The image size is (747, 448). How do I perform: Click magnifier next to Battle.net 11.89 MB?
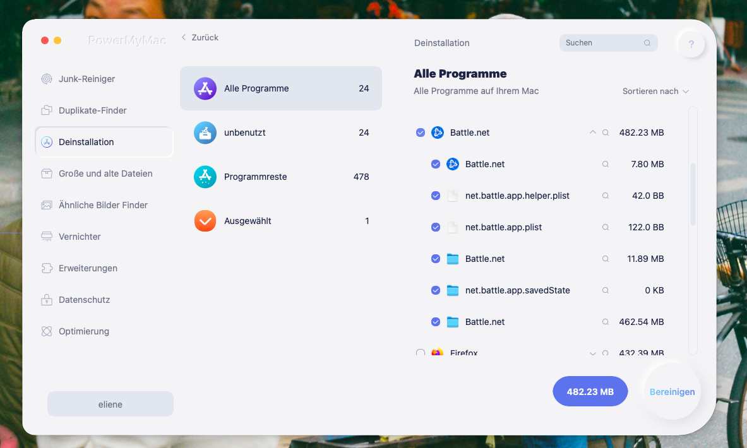606,259
